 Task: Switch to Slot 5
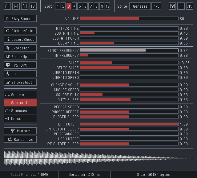click(x=80, y=6)
